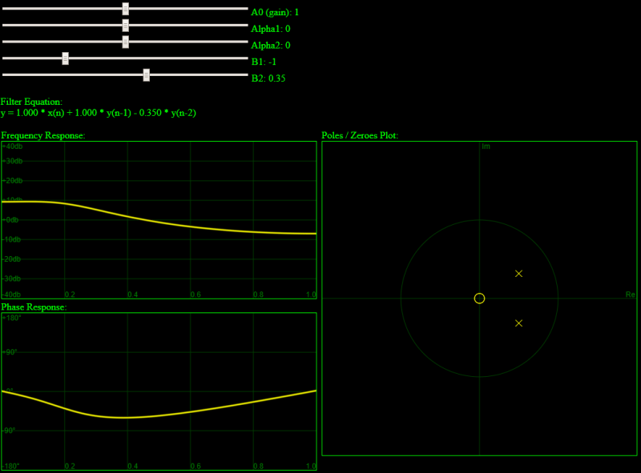This screenshot has width=641, height=473.
Task: Click the B1 slider thumb
Action: click(66, 58)
